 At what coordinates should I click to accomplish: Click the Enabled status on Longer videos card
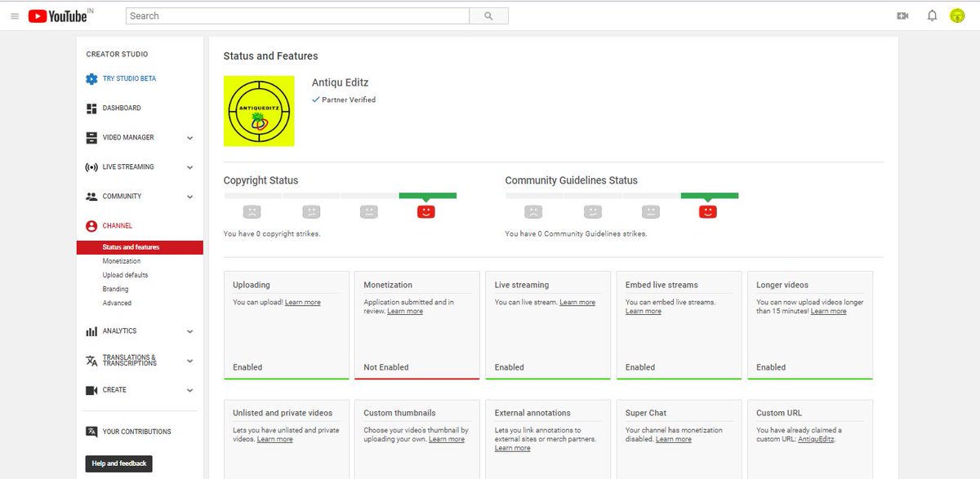click(771, 367)
